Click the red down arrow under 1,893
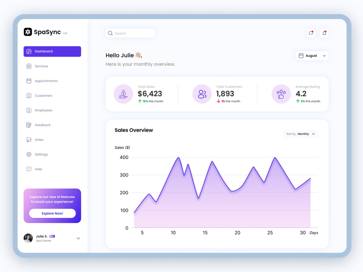Screen dimensions: 363x272 coord(218,101)
